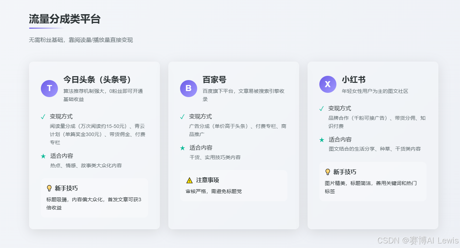Image resolution: width=460 pixels, height=248 pixels.
Task: Click the 适合内容 label in 今日头条 card
Action: pyautogui.click(x=61, y=156)
